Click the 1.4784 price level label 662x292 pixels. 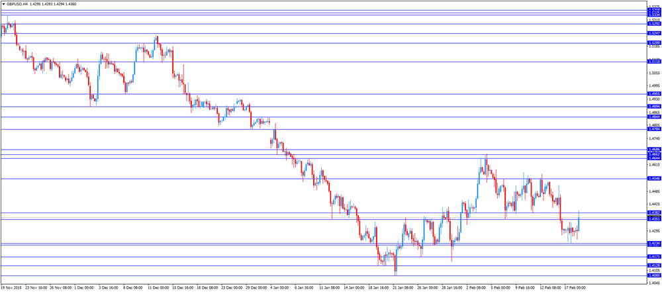pos(654,129)
